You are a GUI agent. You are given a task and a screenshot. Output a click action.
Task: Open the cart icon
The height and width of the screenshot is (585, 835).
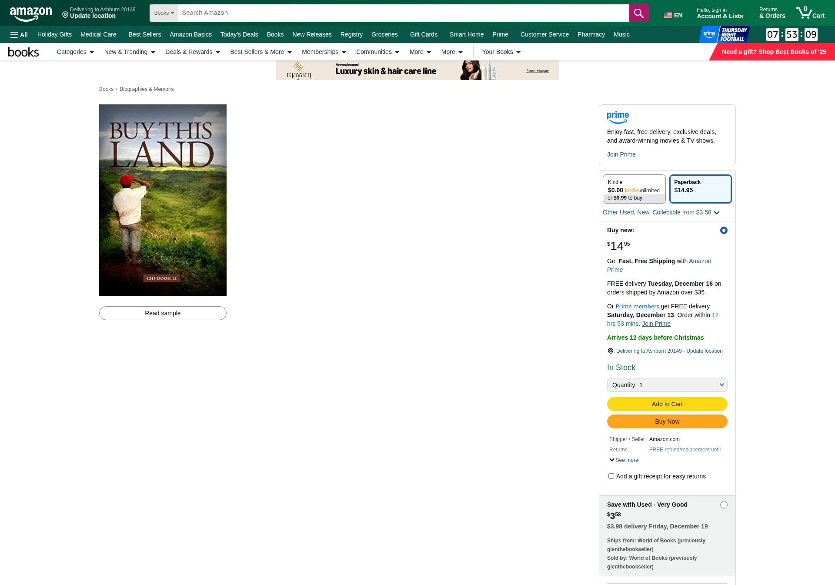pyautogui.click(x=810, y=13)
